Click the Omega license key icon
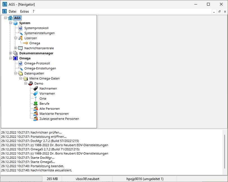Viewport: 228px width, 182px height. (x=26, y=43)
